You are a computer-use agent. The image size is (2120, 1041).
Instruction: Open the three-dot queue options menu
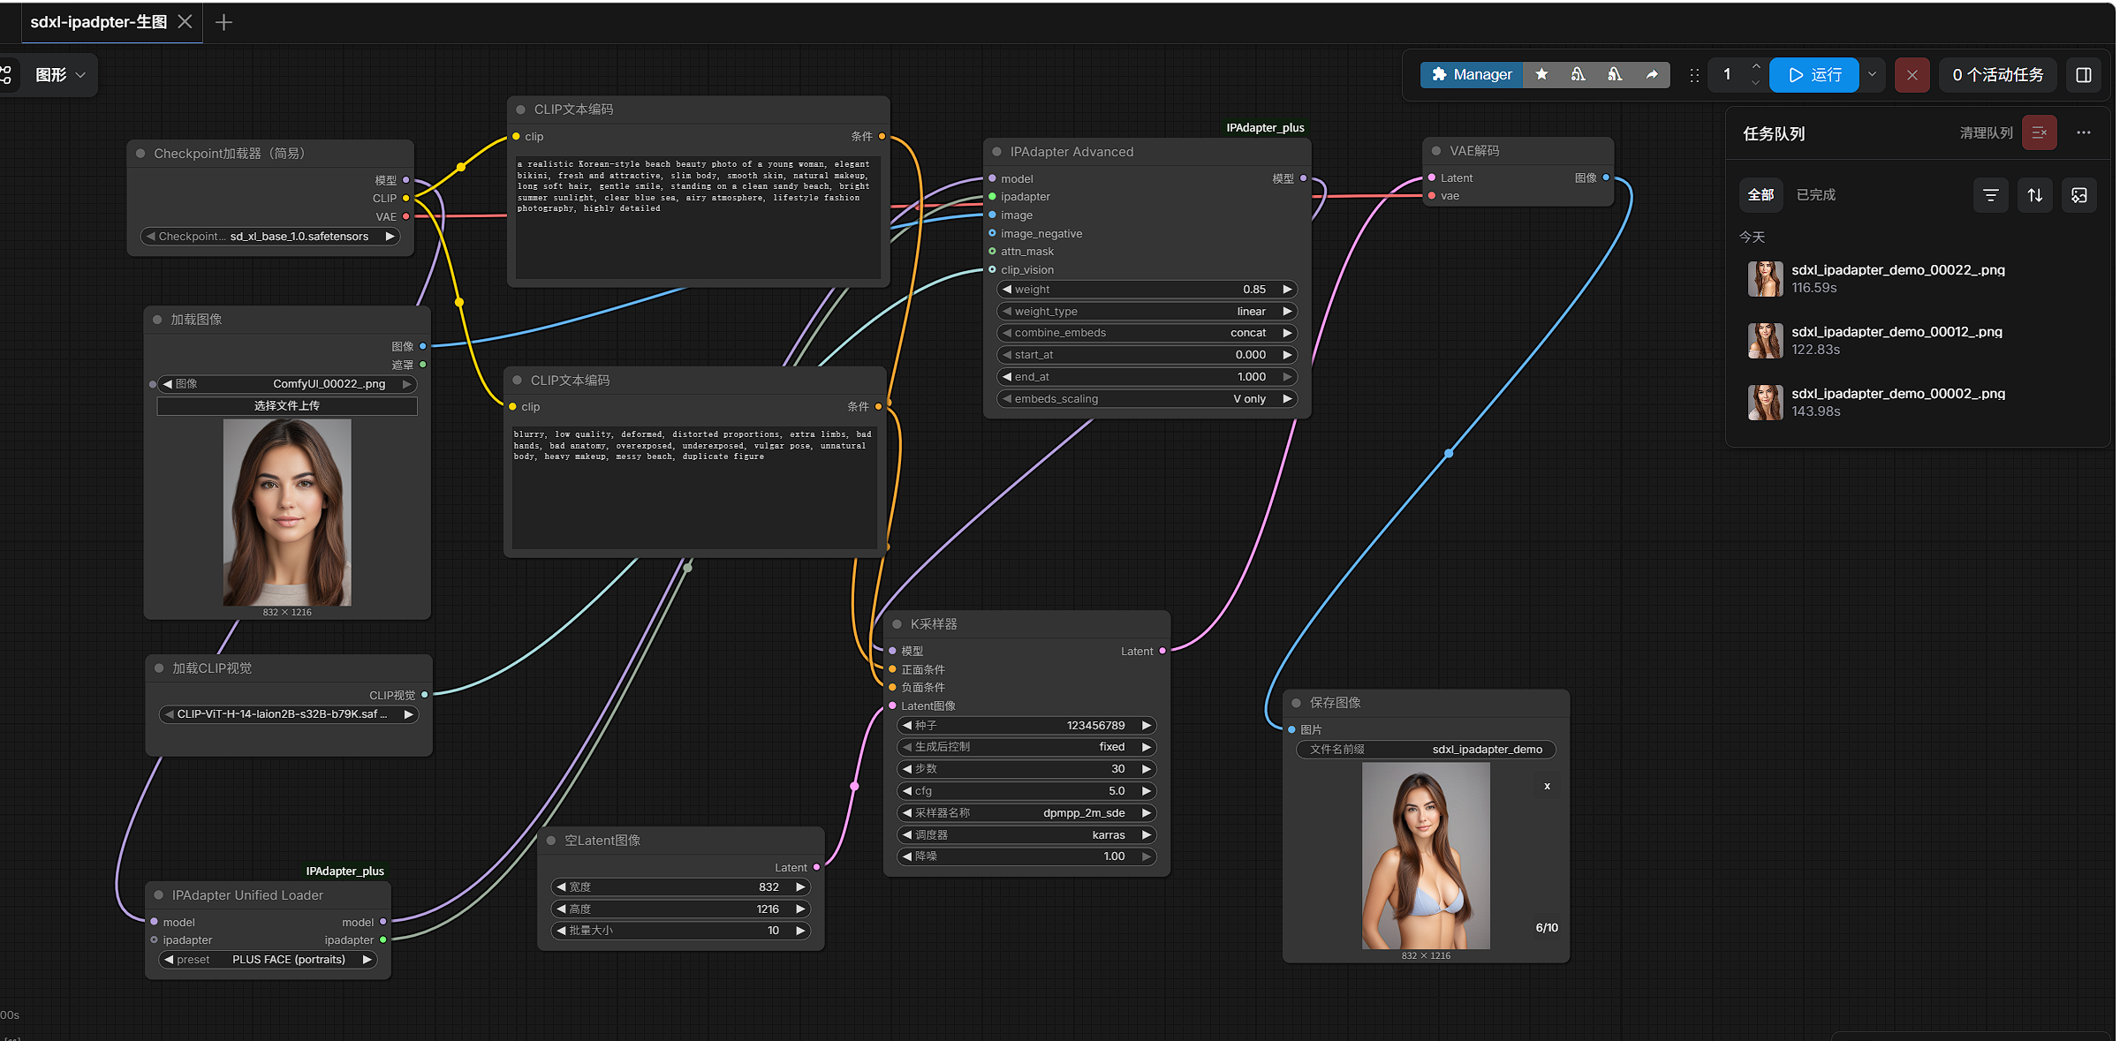(x=2083, y=132)
